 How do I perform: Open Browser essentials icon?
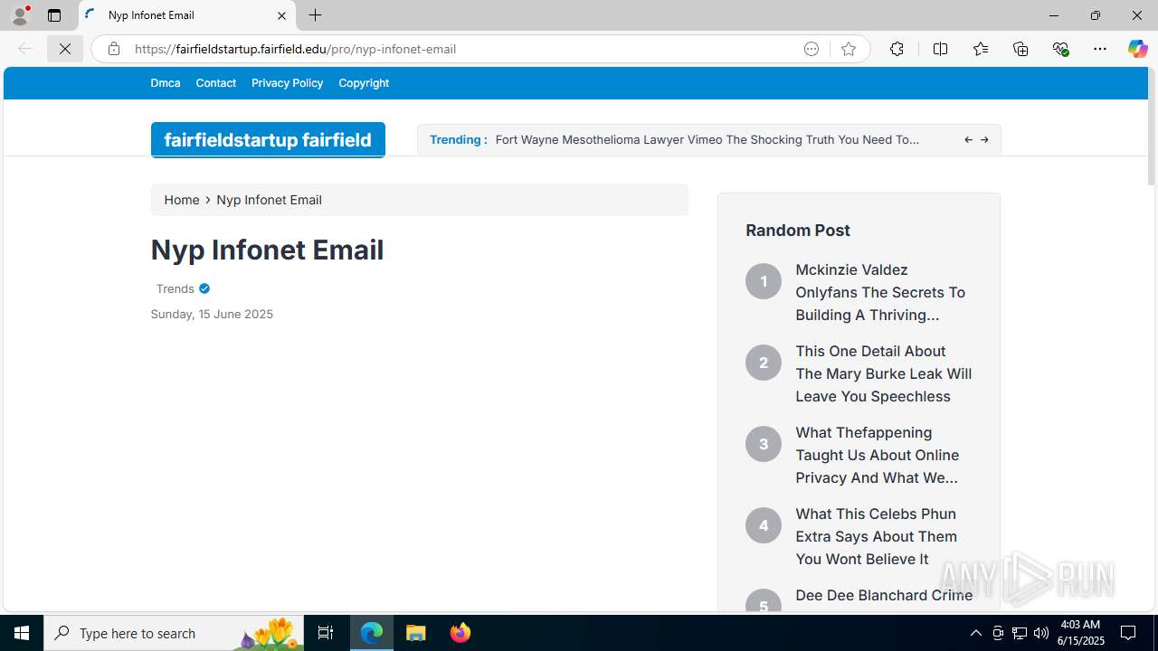coord(1060,49)
